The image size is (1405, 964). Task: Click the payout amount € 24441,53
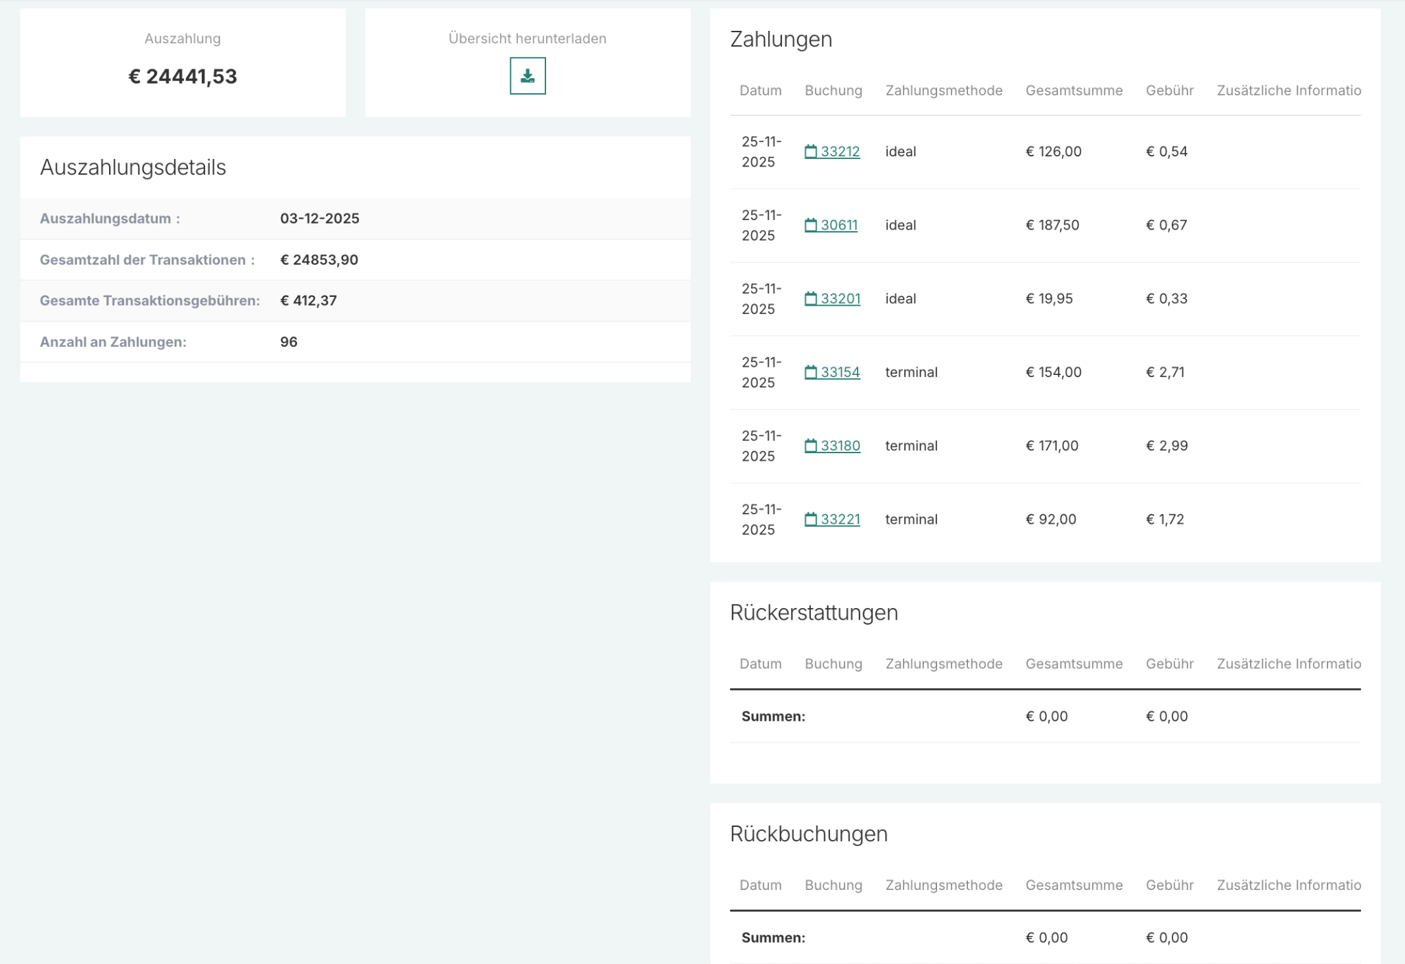coord(182,76)
